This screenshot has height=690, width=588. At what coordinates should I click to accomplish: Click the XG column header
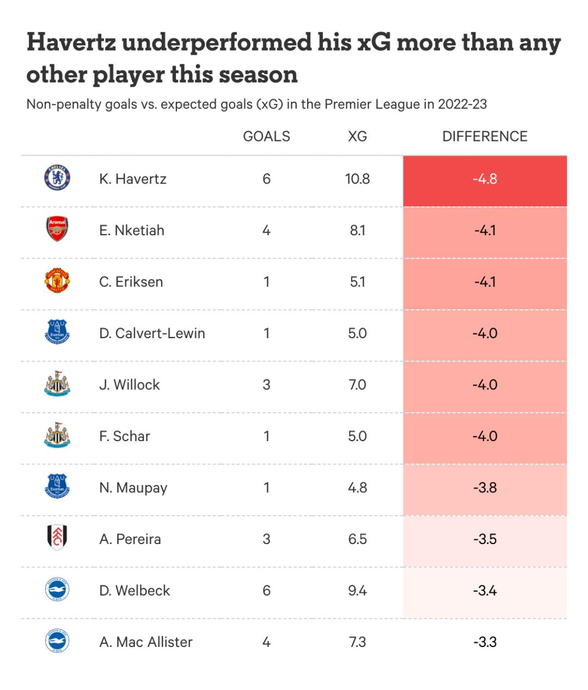(x=357, y=136)
